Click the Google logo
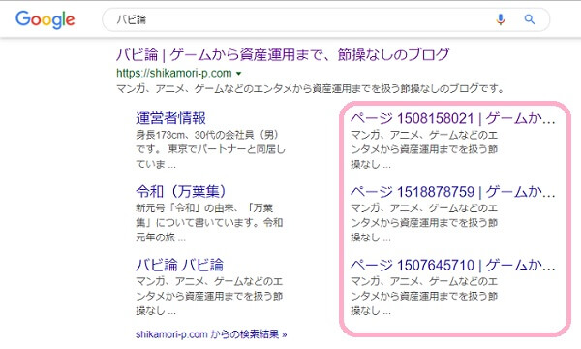Image resolution: width=581 pixels, height=349 pixels. 46,19
